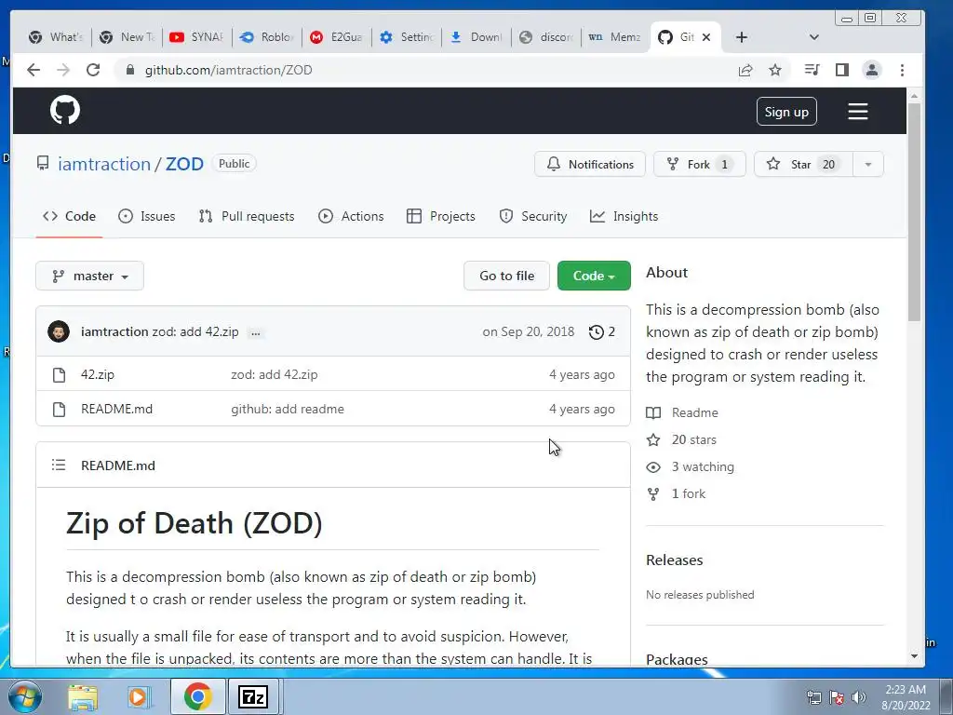
Task: Open the GitHub logo home link
Action: (x=65, y=110)
